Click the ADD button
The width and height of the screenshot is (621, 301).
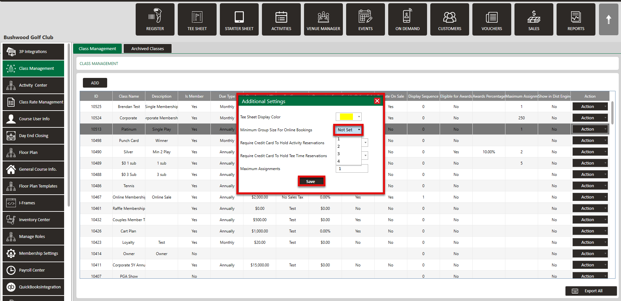pyautogui.click(x=95, y=83)
